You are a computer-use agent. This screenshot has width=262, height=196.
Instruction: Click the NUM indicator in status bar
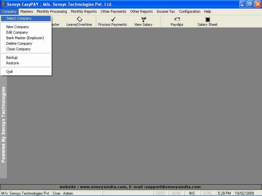176,193
